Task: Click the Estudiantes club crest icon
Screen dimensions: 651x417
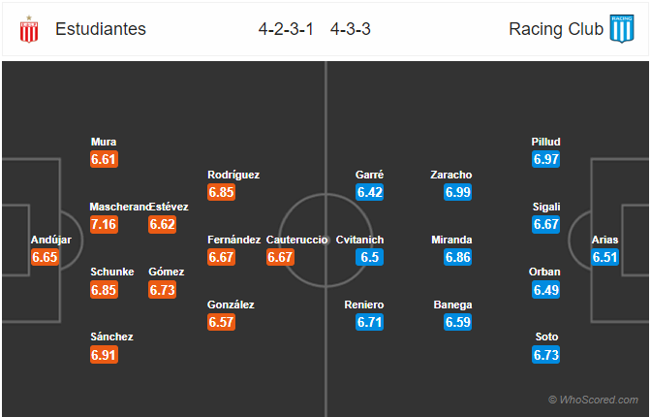Action: tap(29, 29)
